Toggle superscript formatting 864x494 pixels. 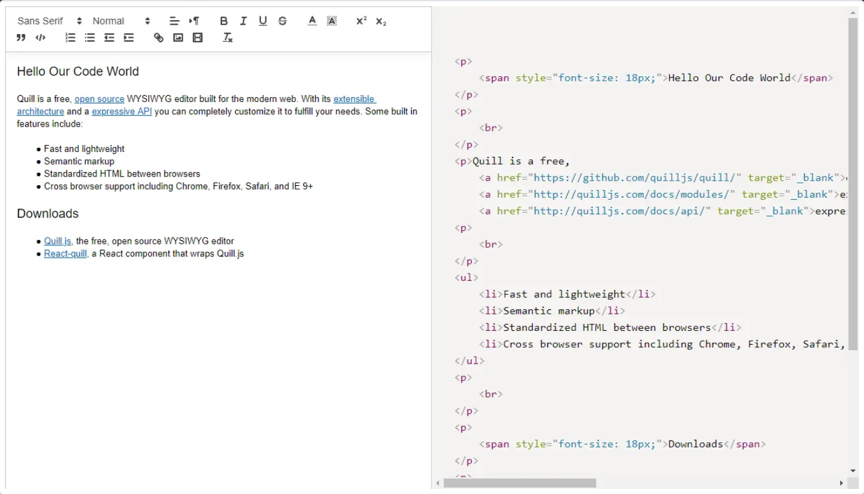click(360, 20)
